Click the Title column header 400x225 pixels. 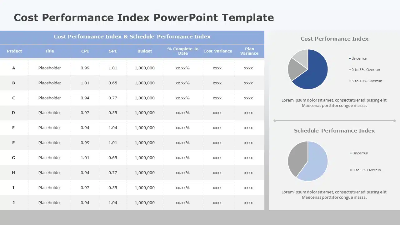pyautogui.click(x=49, y=51)
